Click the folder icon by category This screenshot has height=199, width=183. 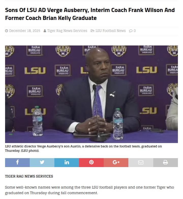pos(93,31)
